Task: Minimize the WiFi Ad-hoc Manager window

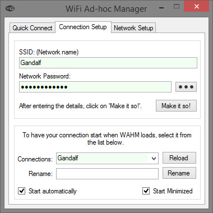Action: [x=161, y=8]
